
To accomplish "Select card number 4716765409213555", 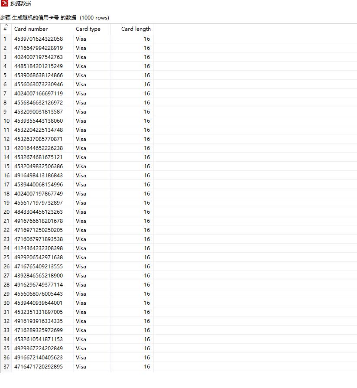I will pos(39,267).
